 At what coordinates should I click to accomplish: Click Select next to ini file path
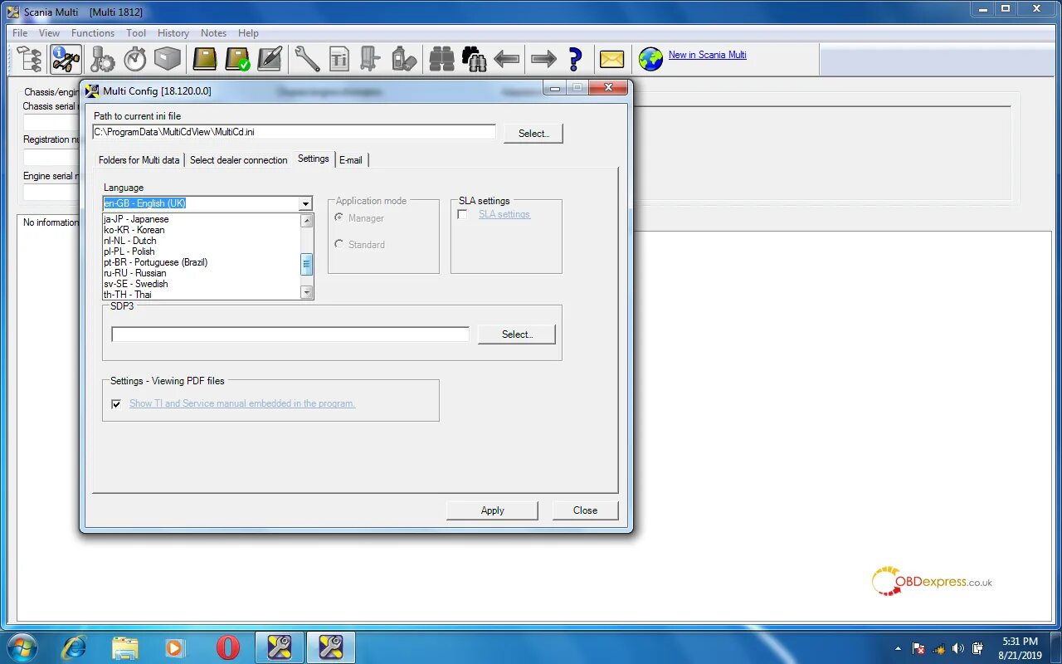coord(533,133)
